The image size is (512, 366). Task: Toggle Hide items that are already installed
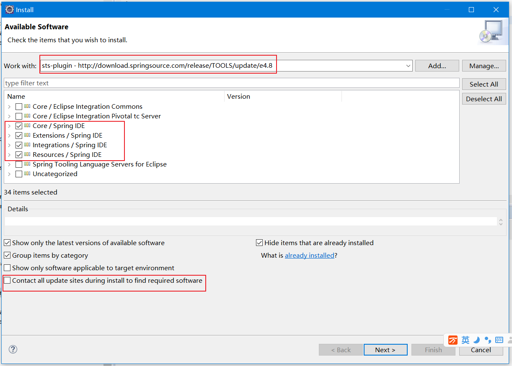click(259, 243)
